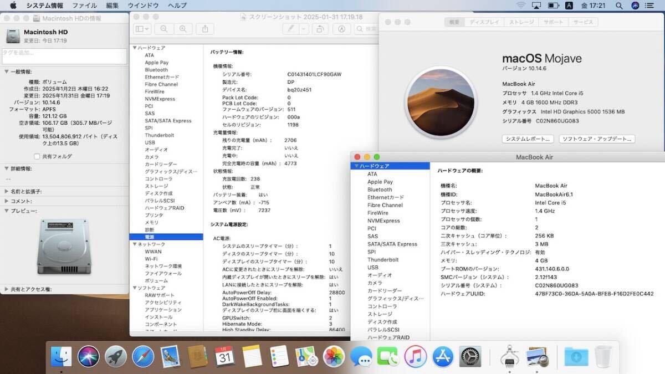Image resolution: width=665 pixels, height=374 pixels.
Task: Open the システム情報 menu
Action: [45, 6]
